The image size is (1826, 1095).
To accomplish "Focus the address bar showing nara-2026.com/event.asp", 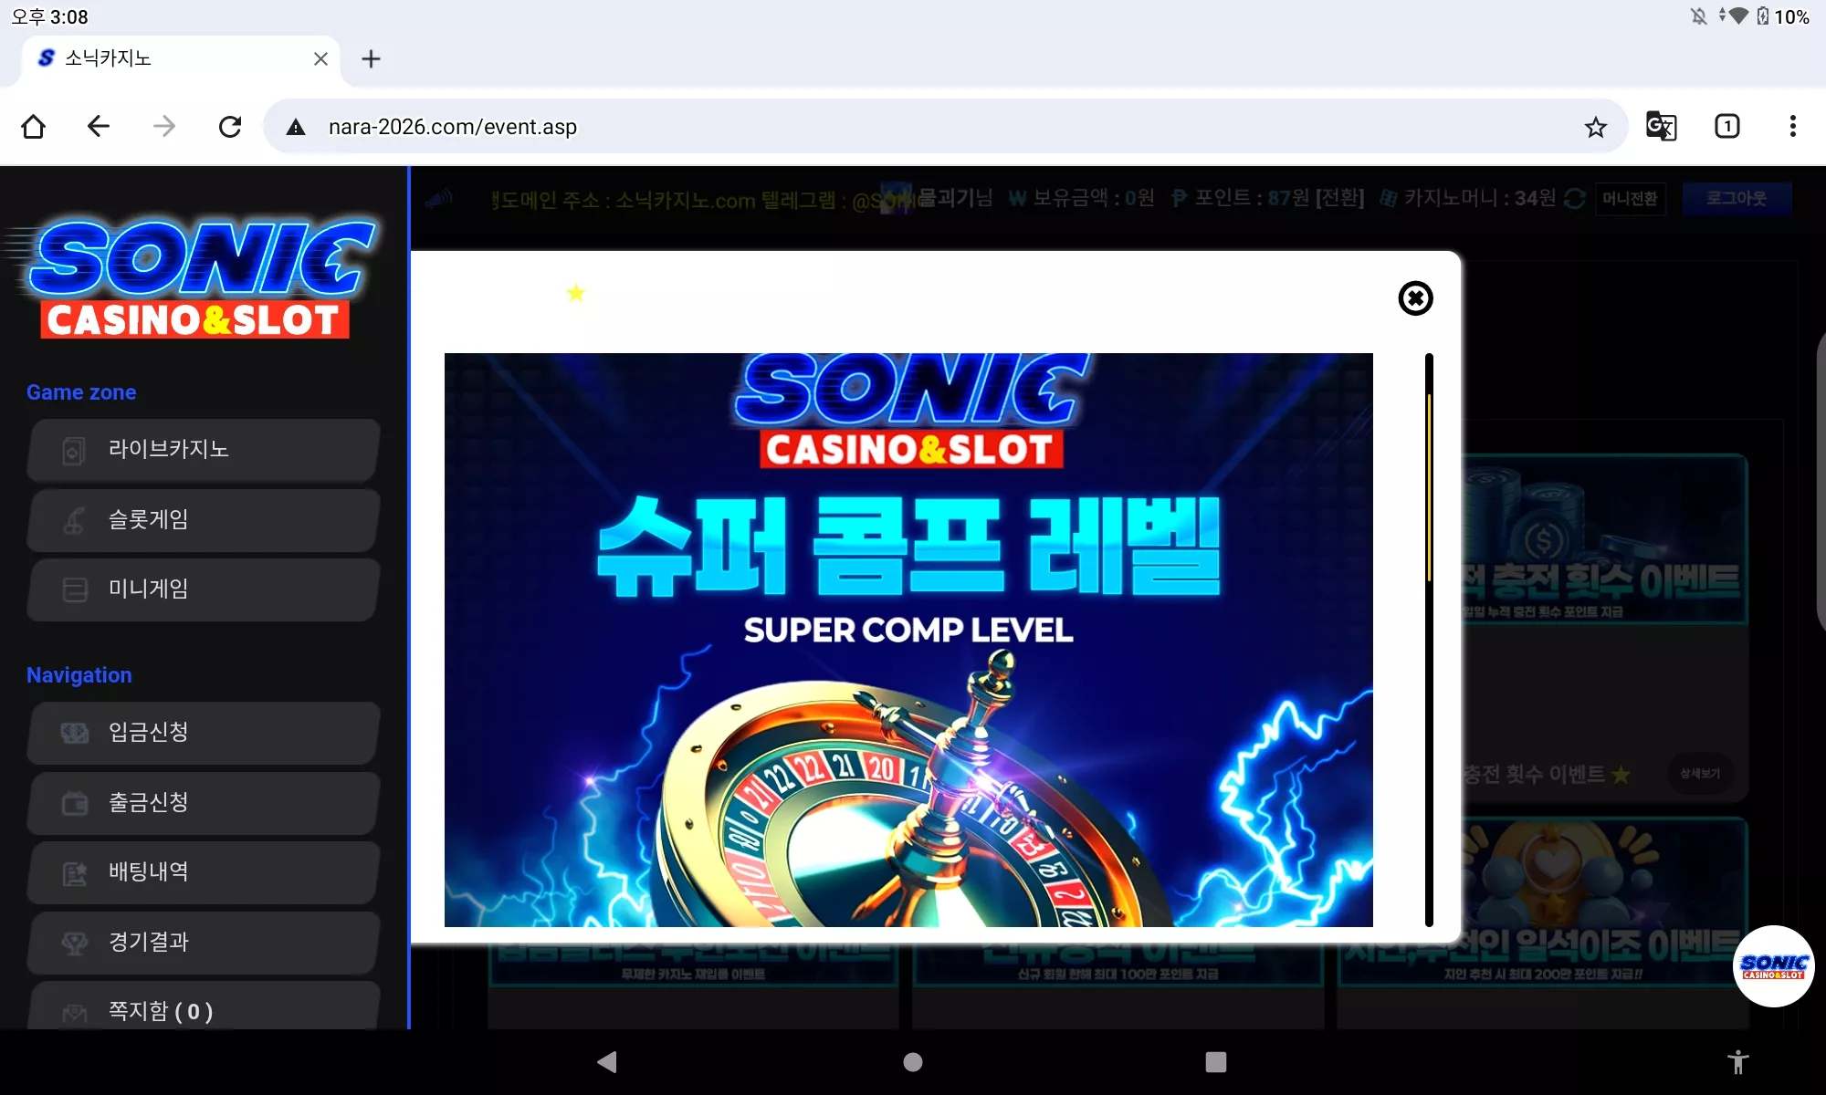I will [945, 127].
